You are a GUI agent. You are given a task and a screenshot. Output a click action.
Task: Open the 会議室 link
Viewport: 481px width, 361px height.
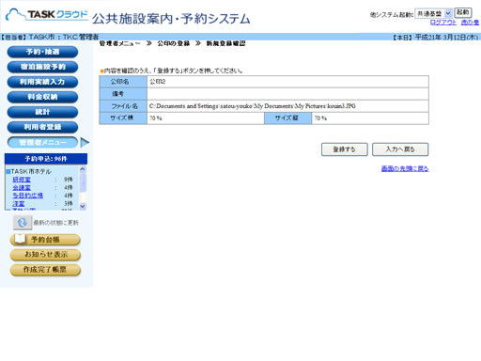click(22, 187)
